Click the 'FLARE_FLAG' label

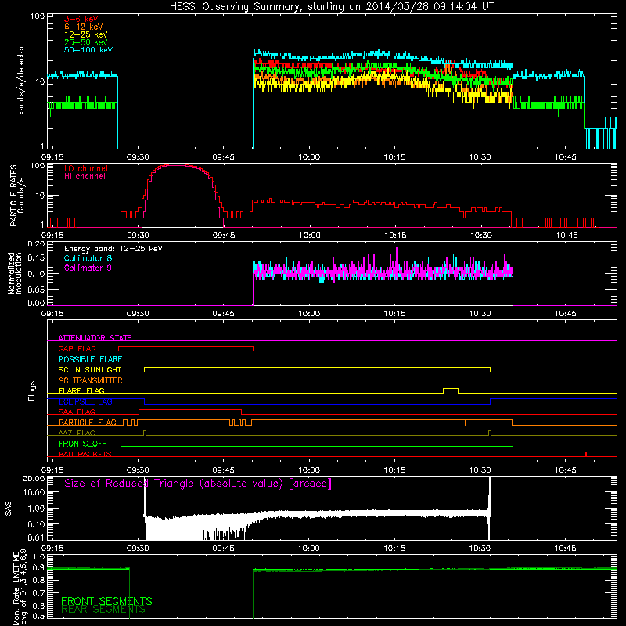(81, 390)
